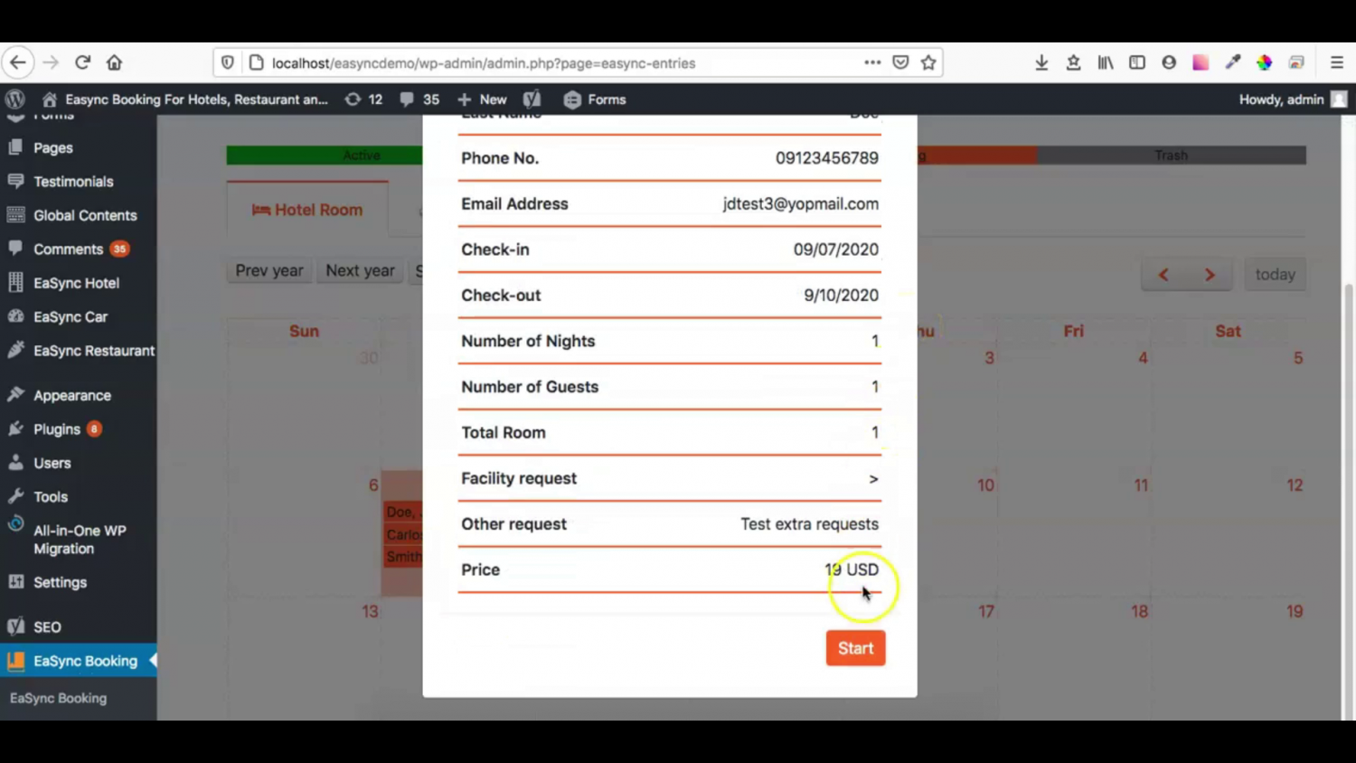Image resolution: width=1356 pixels, height=763 pixels.
Task: Click the Start button on the booking popup
Action: (x=855, y=647)
